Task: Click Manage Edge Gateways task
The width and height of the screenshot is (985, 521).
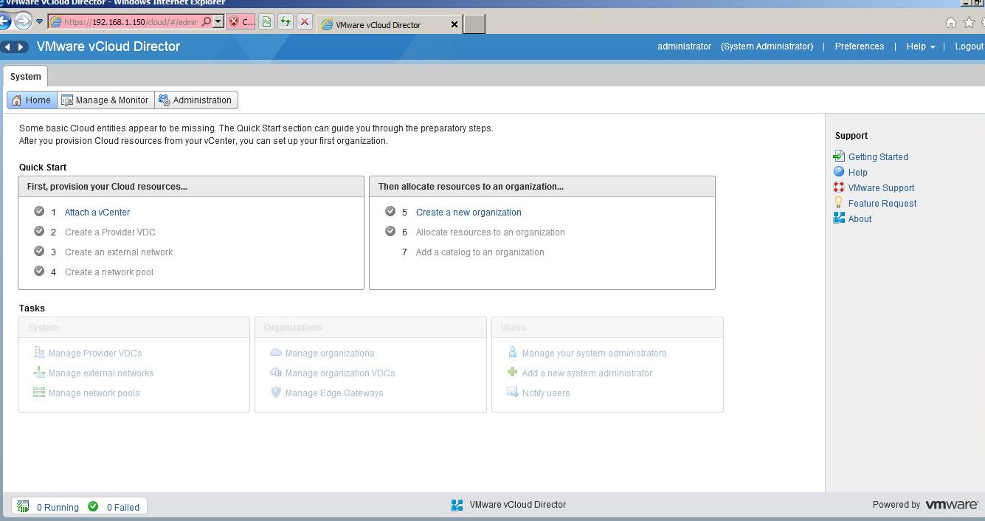Action: coord(334,393)
